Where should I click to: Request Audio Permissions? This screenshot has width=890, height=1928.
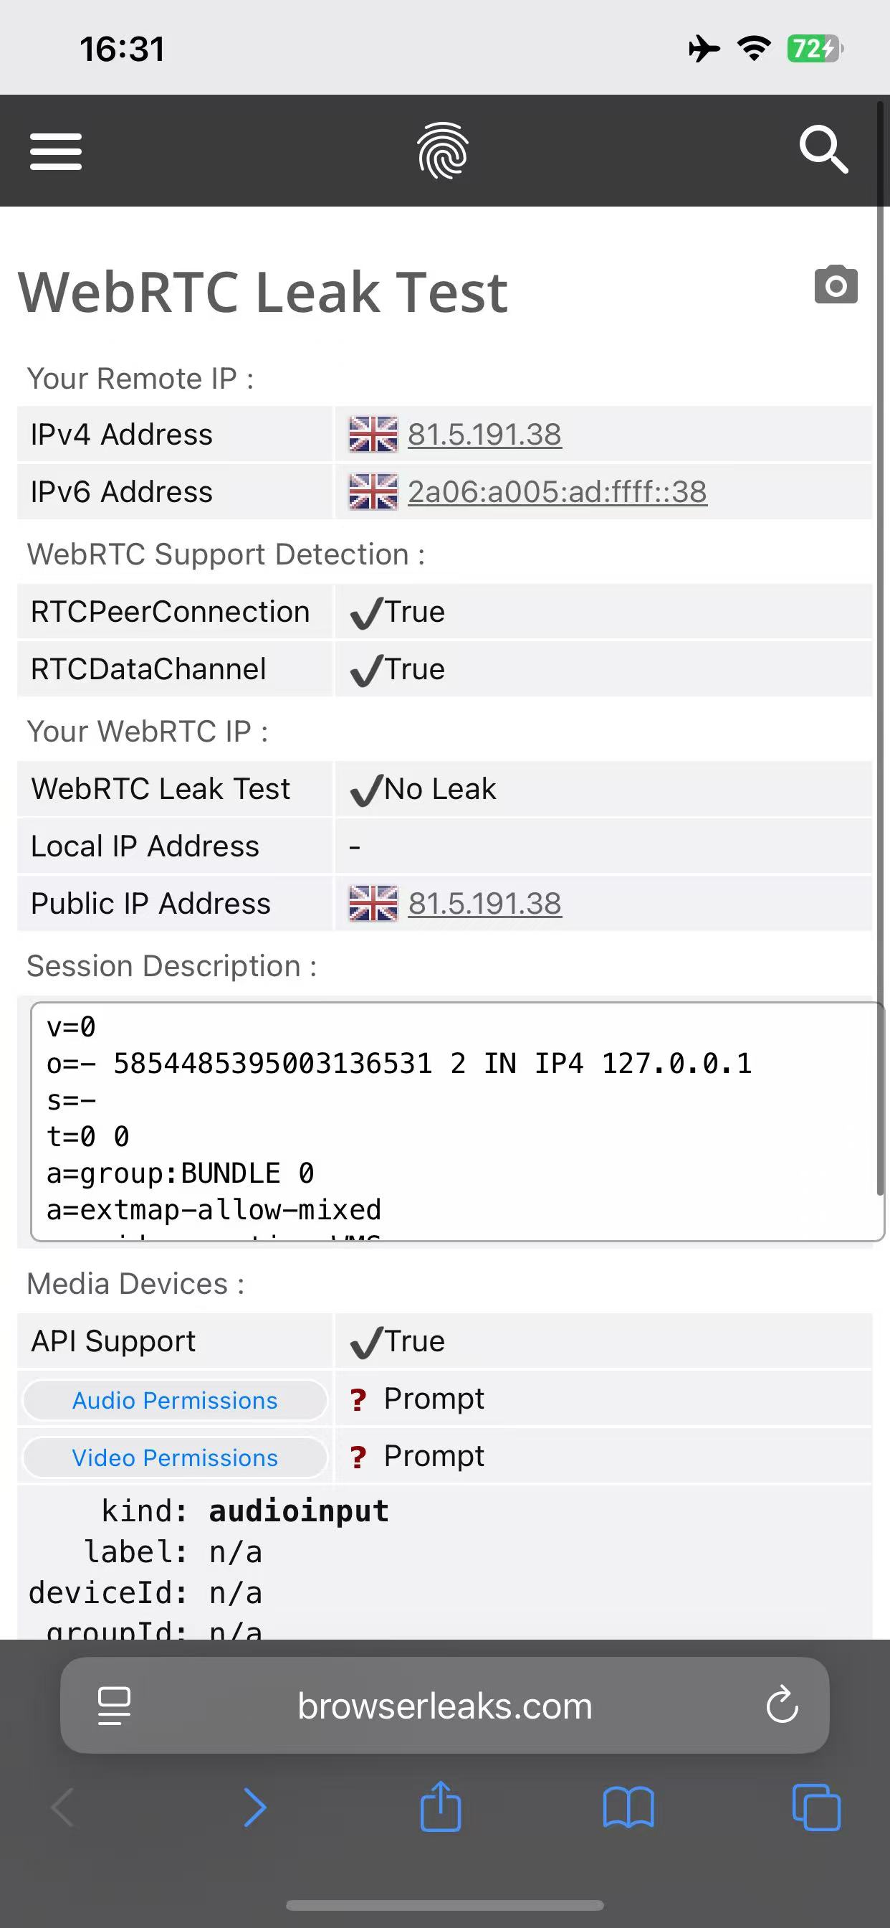(175, 1400)
